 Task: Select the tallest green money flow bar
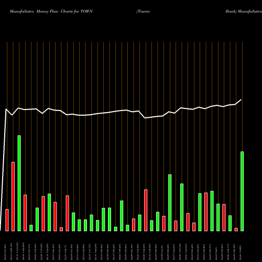tap(19, 183)
